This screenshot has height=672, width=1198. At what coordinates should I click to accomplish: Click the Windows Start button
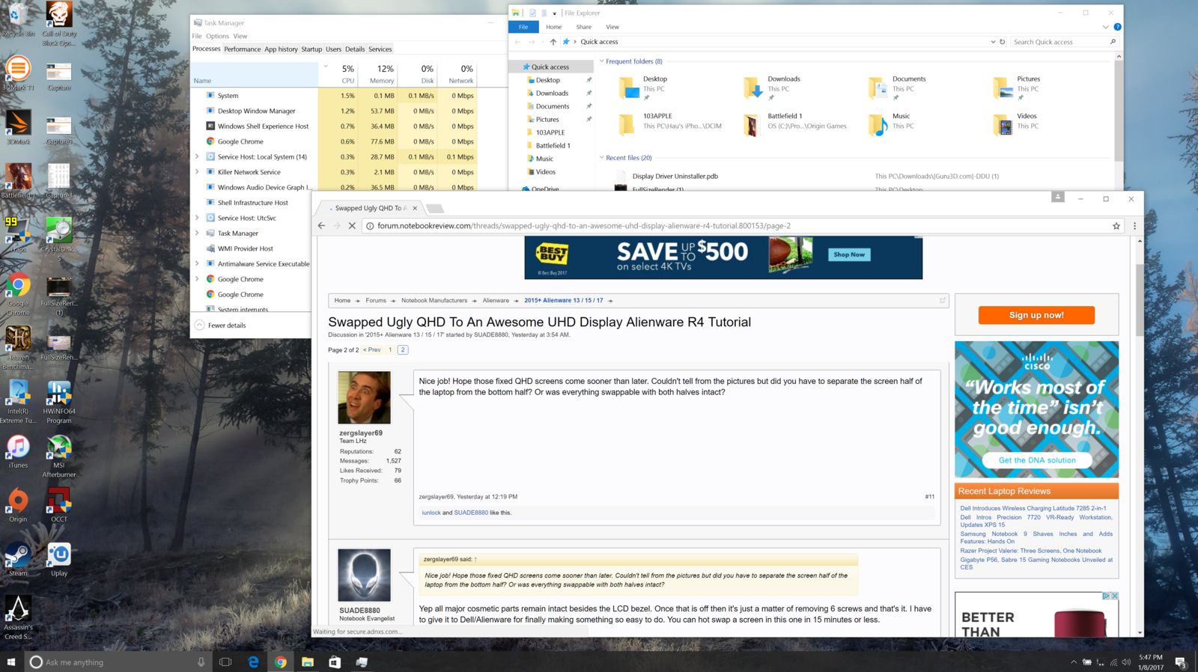[x=11, y=662]
